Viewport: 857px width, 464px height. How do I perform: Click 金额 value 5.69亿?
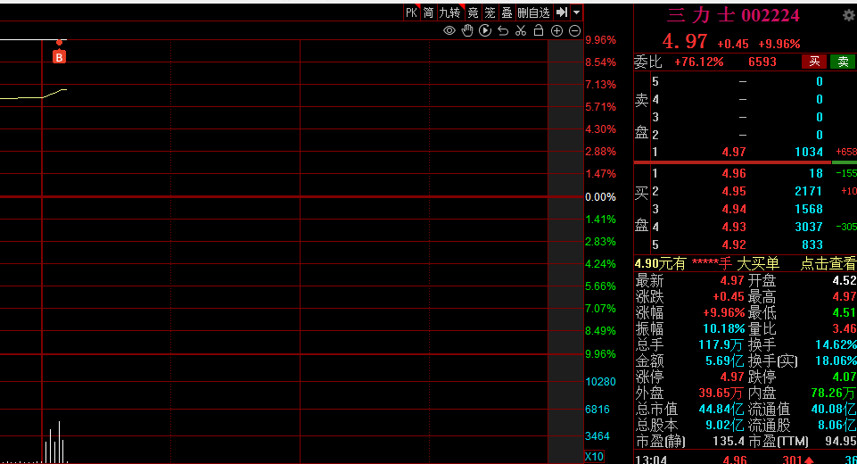724,361
